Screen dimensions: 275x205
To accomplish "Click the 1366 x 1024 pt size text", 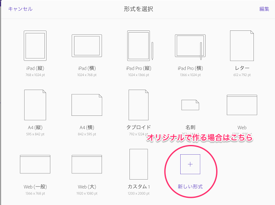I will tap(190, 75).
